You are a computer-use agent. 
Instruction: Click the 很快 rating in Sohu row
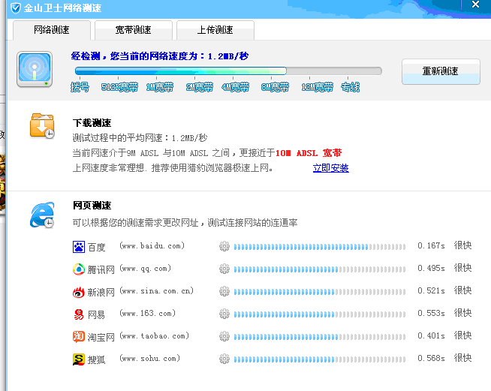[x=462, y=358]
